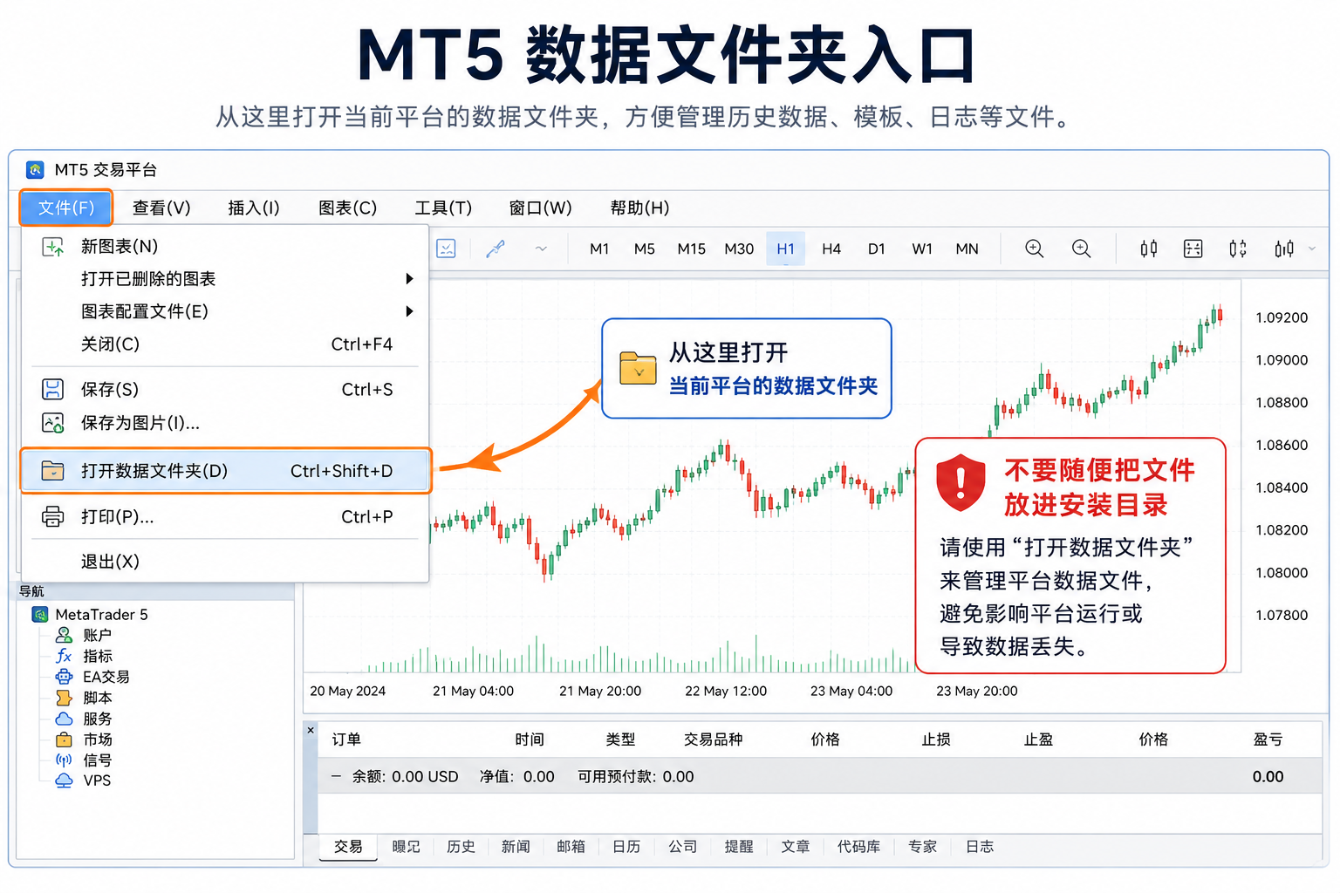Image resolution: width=1340 pixels, height=893 pixels.
Task: Close the toolbox panel with x
Action: 311,731
